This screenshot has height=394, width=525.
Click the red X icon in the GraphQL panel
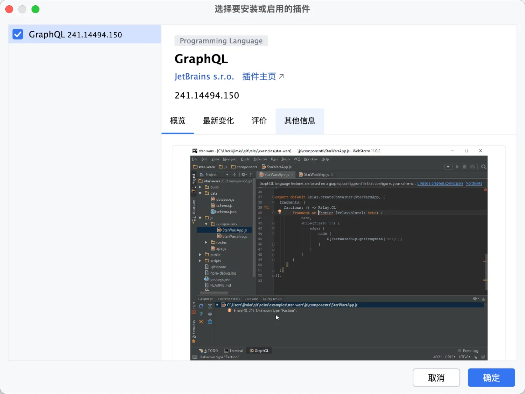[201, 322]
